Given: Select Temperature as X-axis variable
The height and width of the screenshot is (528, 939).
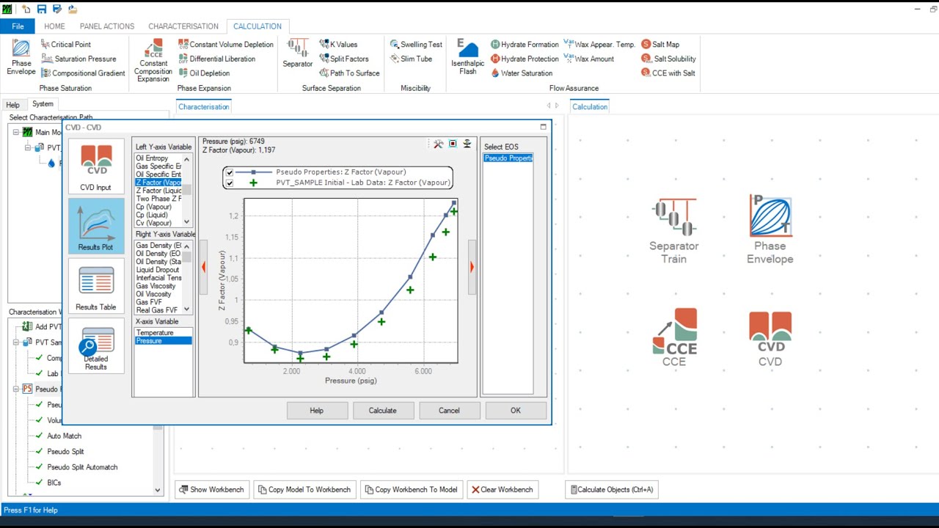Looking at the screenshot, I should (x=163, y=333).
